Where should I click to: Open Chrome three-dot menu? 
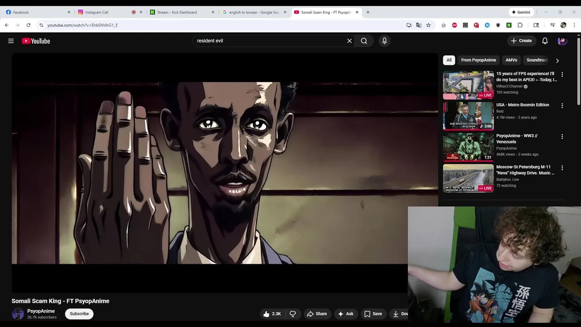(574, 25)
